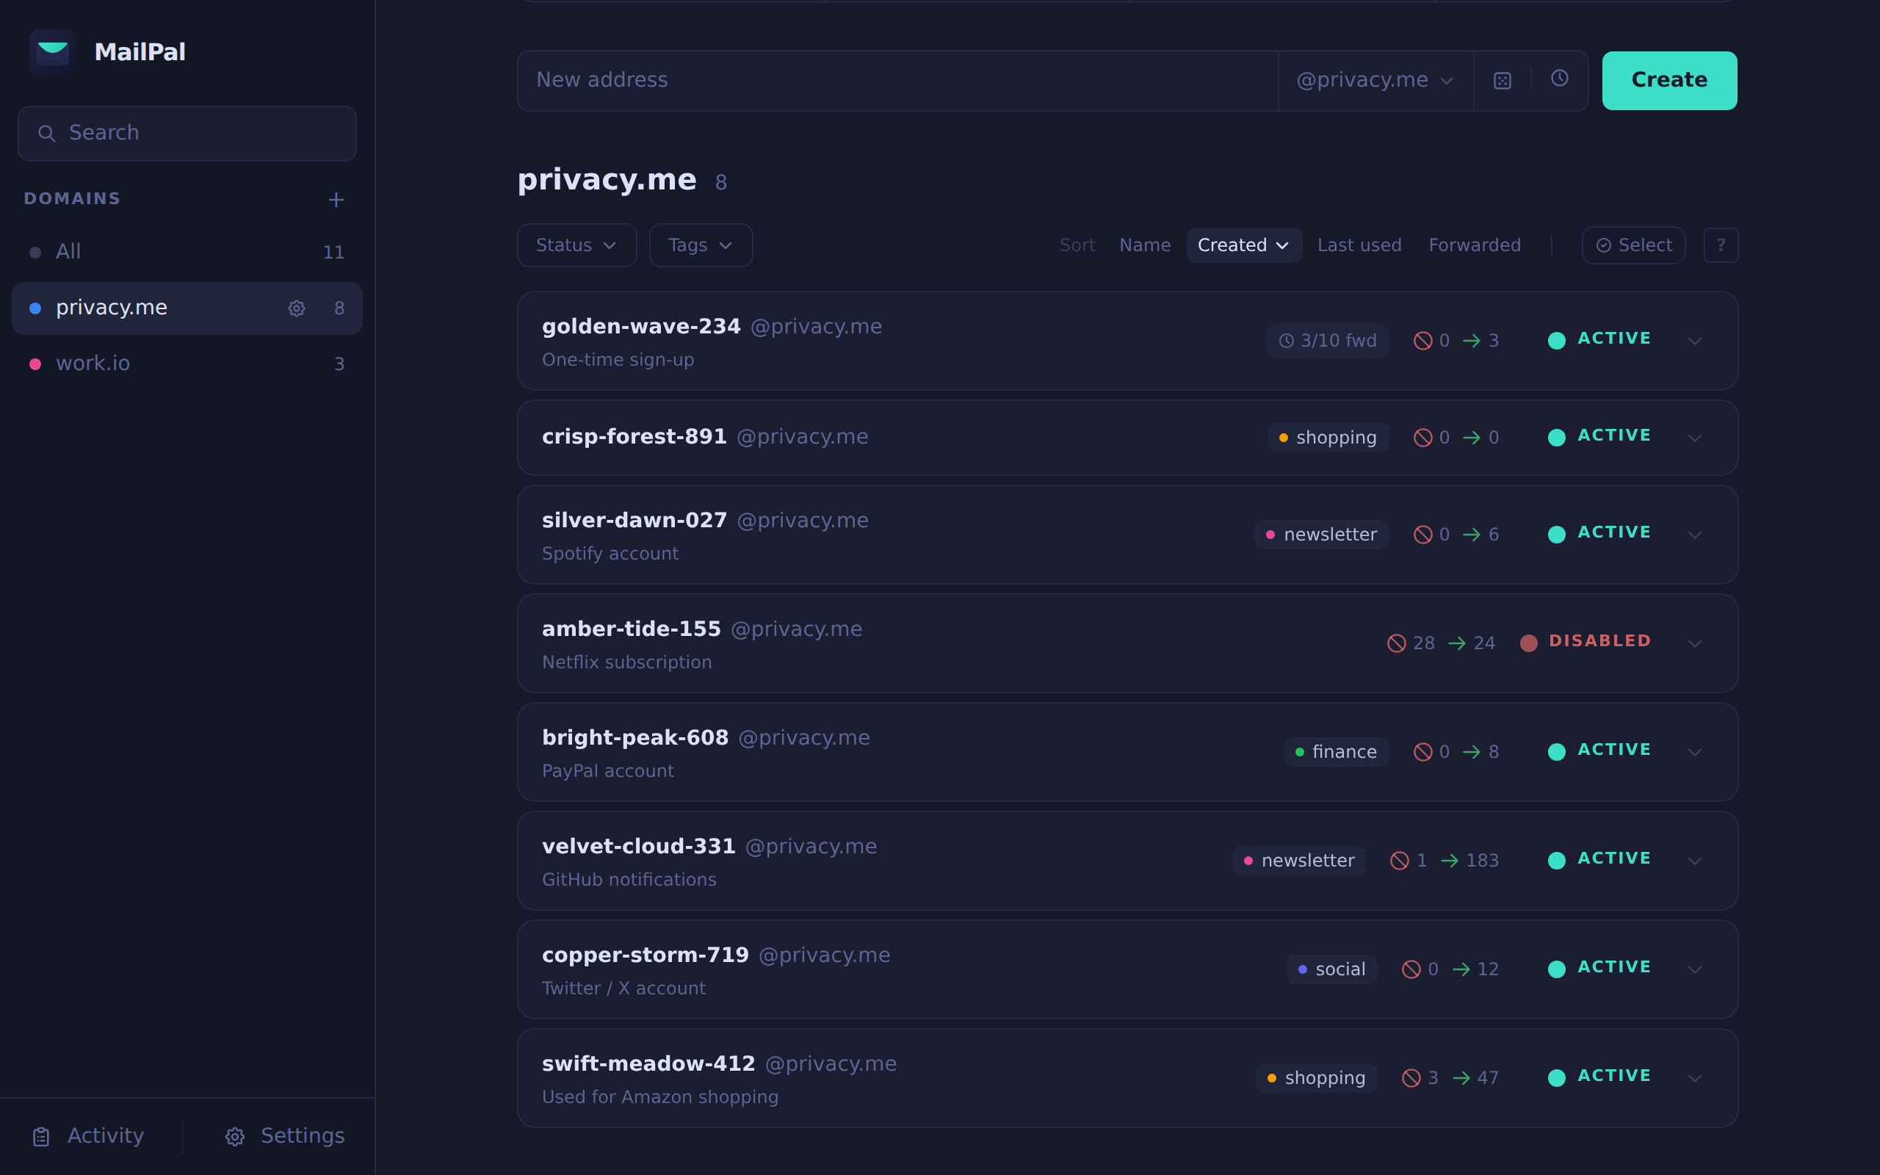Expand details for silver-dawn-027
The width and height of the screenshot is (1880, 1175).
click(x=1696, y=535)
